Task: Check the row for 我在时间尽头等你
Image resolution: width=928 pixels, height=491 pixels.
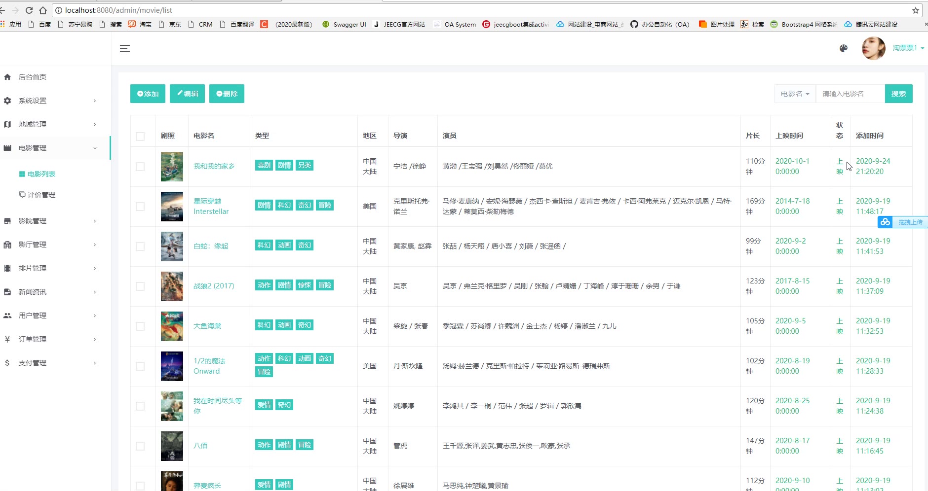Action: [140, 406]
